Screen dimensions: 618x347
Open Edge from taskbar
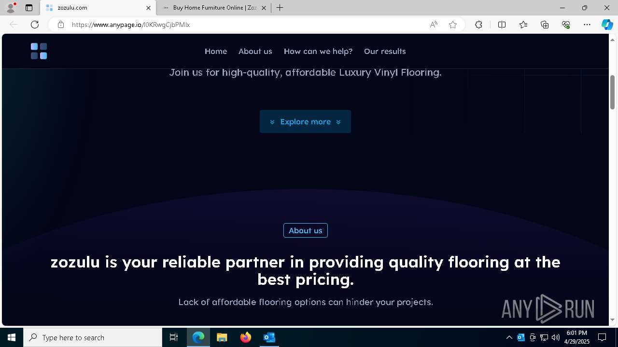(x=198, y=337)
